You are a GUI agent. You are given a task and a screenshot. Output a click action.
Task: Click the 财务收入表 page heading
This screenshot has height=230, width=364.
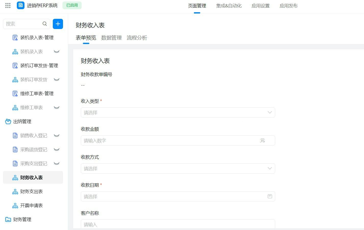tap(90, 25)
